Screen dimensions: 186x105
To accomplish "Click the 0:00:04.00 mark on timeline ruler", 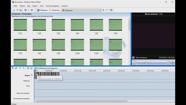I will point(49,71).
